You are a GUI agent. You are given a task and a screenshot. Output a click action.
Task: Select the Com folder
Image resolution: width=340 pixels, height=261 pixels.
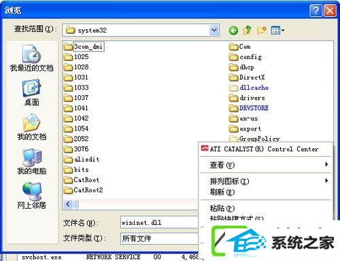(x=240, y=47)
